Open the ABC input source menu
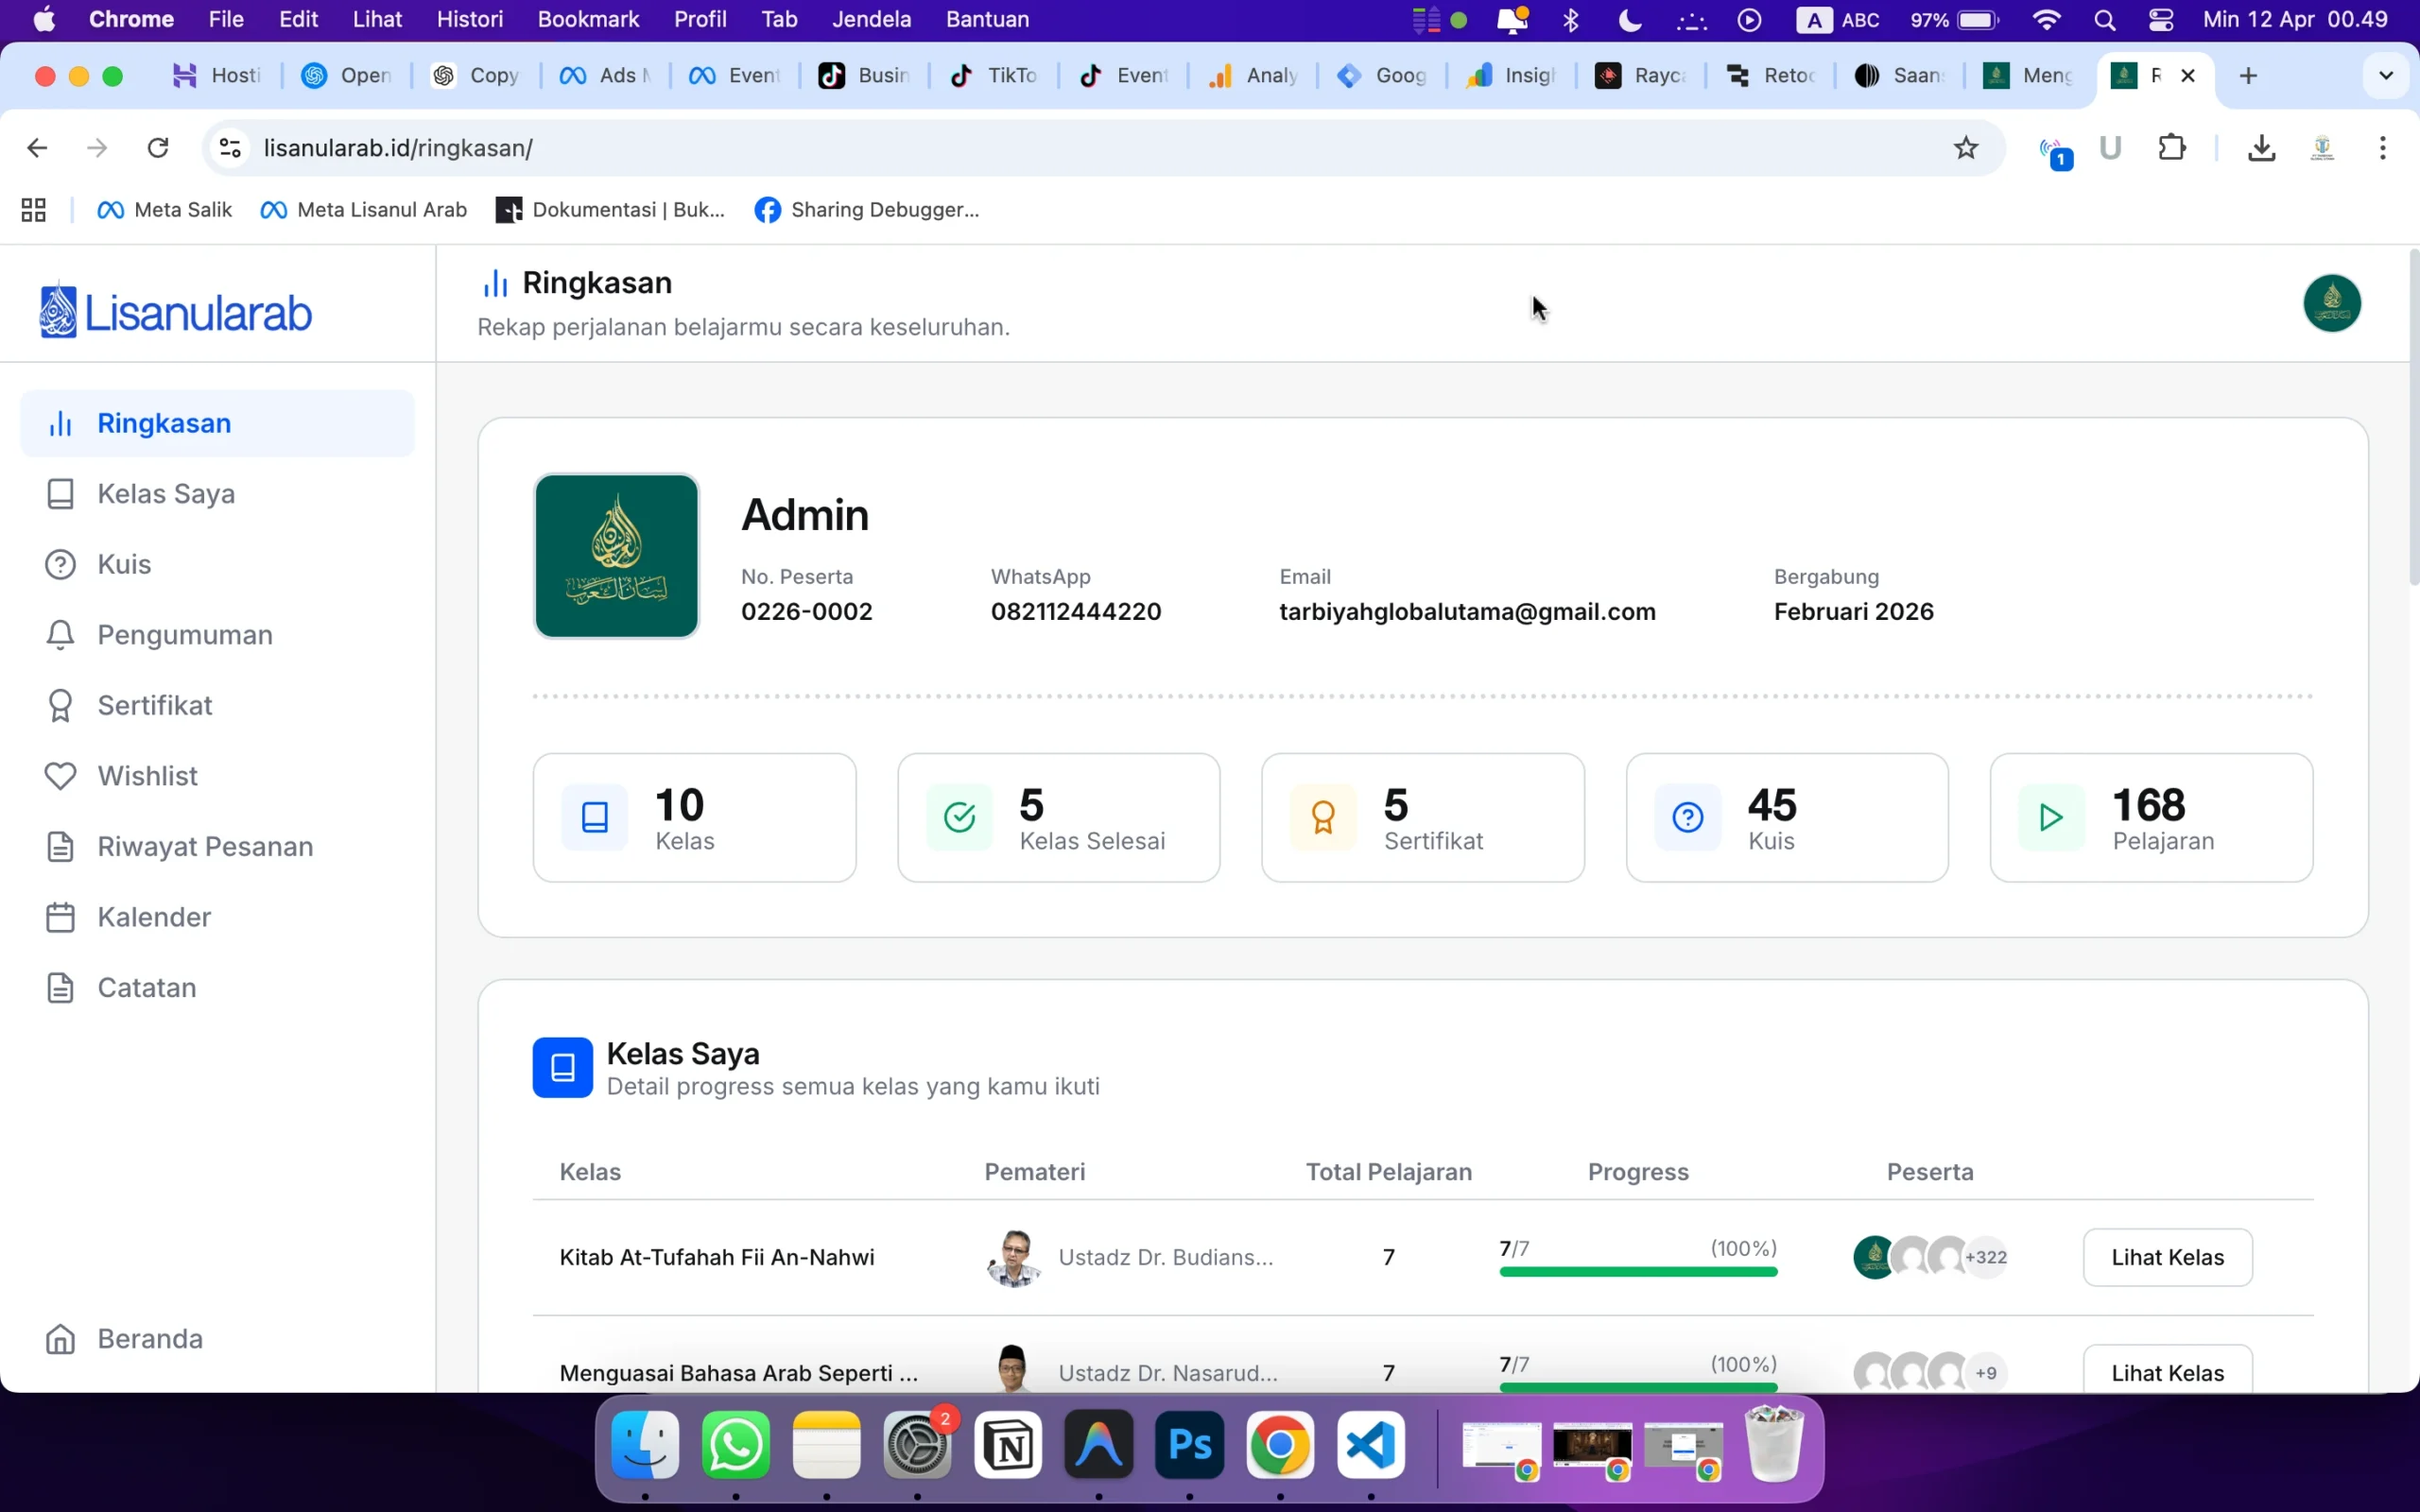The image size is (2420, 1512). pos(1838,19)
